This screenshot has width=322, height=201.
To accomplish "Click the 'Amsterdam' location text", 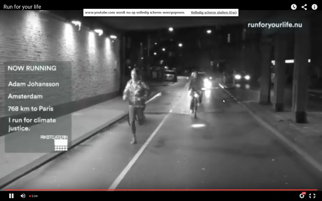I will tap(25, 96).
